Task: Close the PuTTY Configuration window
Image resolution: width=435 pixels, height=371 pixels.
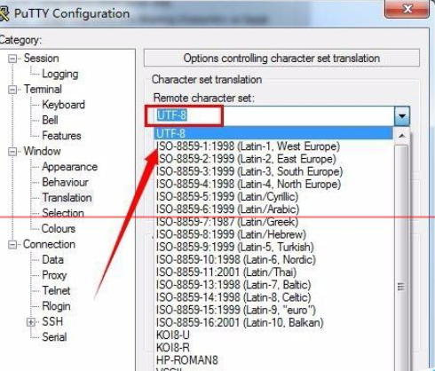Action: (x=407, y=9)
